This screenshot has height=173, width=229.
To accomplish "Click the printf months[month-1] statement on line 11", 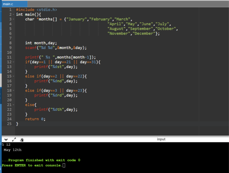I will 61,57.
